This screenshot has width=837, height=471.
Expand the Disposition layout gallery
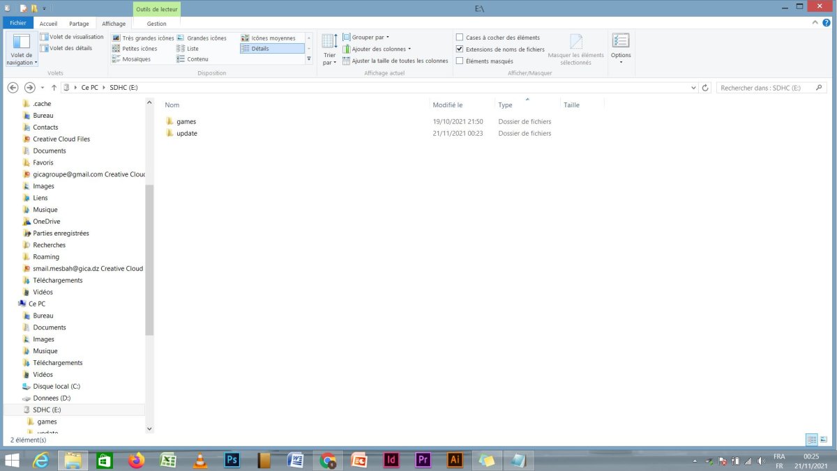click(309, 59)
